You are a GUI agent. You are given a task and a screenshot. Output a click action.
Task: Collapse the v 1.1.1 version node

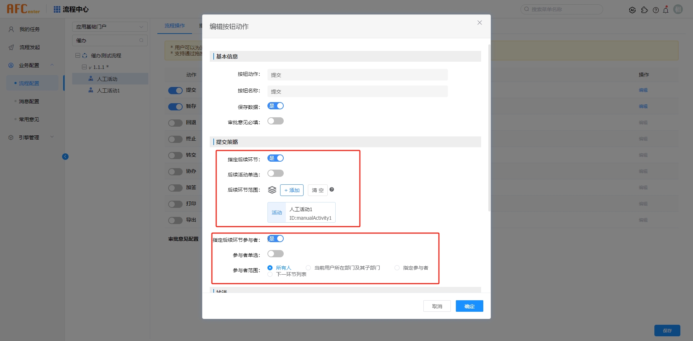[84, 67]
